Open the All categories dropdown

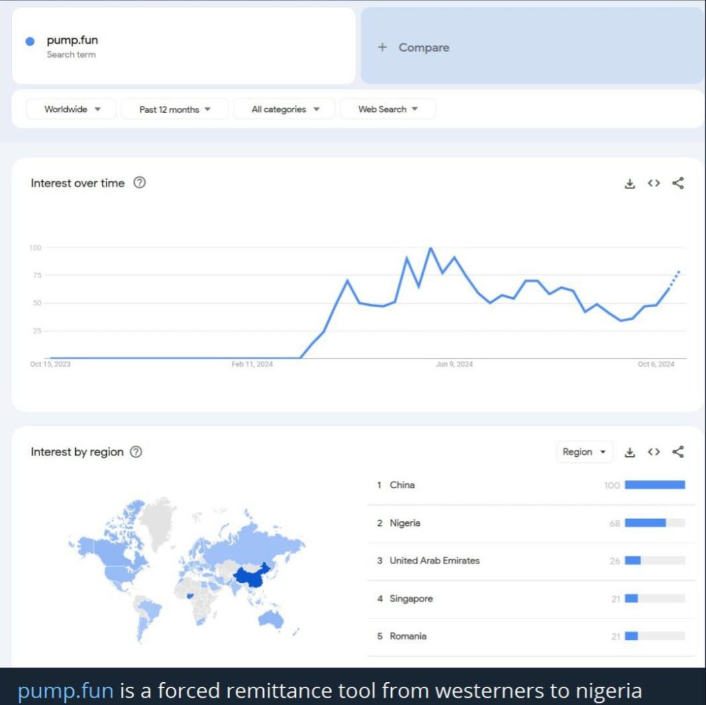pos(284,109)
